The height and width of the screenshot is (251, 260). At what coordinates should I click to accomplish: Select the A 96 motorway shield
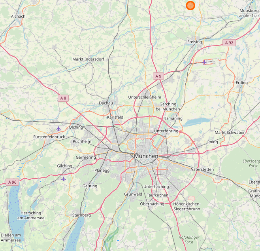coord(12,182)
